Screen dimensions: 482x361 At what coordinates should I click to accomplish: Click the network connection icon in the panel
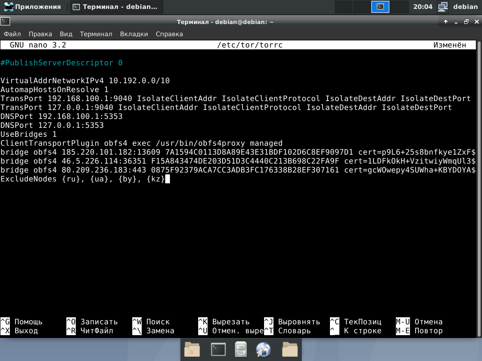(x=442, y=7)
